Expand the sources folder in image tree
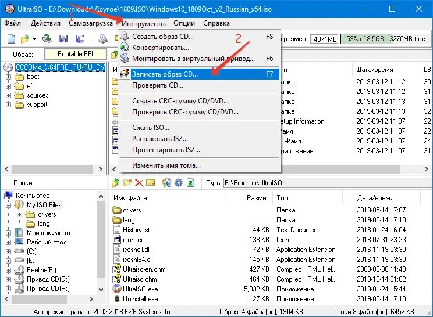This screenshot has height=317, width=433. point(8,96)
